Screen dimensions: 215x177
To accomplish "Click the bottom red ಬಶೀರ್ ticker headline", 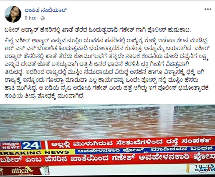I will 107,159.
